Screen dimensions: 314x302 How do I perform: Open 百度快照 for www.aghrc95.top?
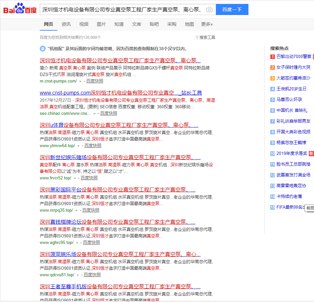tap(92, 243)
